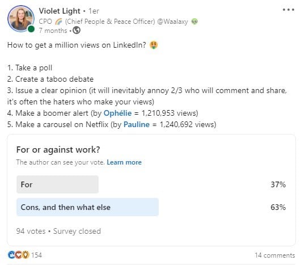Click the heart reaction icon

pyautogui.click(x=19, y=255)
